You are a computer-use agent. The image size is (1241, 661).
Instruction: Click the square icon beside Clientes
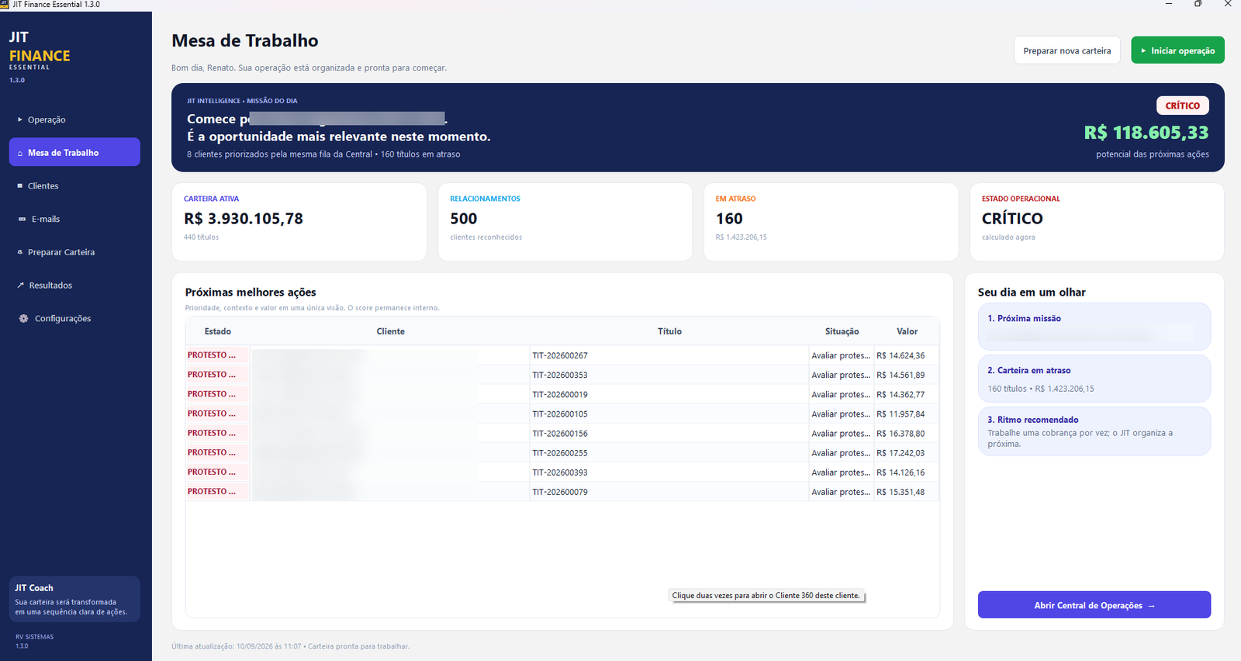click(x=20, y=186)
